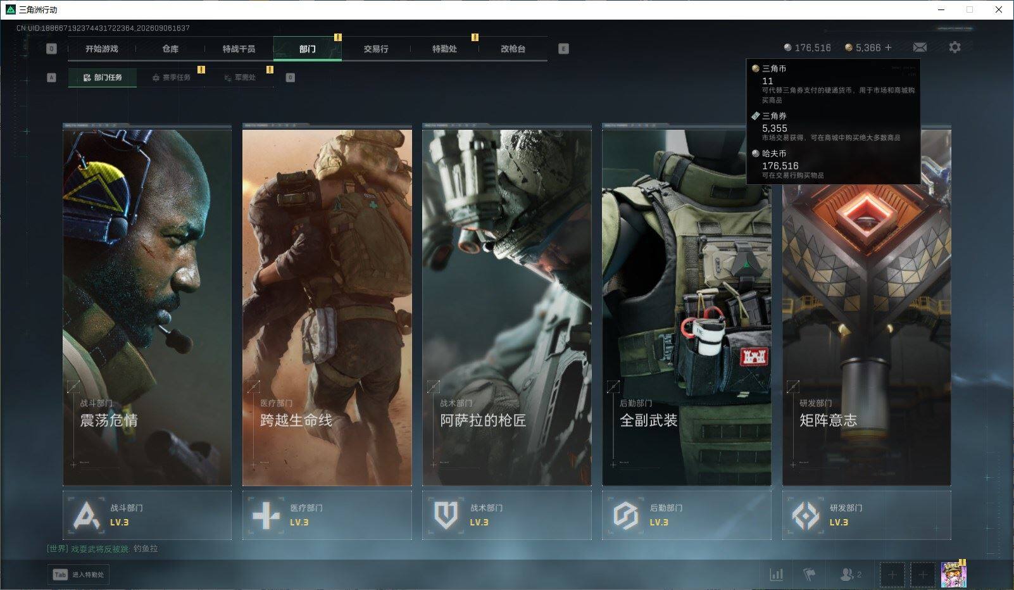This screenshot has width=1014, height=590.
Task: Open the 仓库 tab
Action: [x=170, y=49]
